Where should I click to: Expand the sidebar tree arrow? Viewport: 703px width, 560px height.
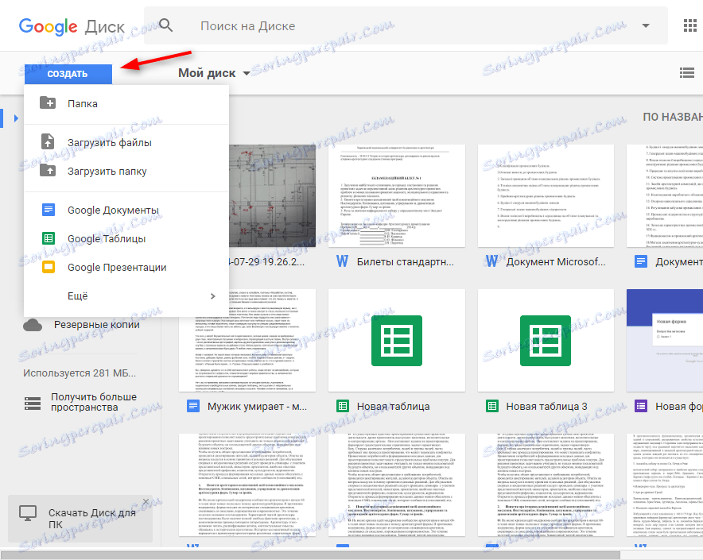[16, 118]
